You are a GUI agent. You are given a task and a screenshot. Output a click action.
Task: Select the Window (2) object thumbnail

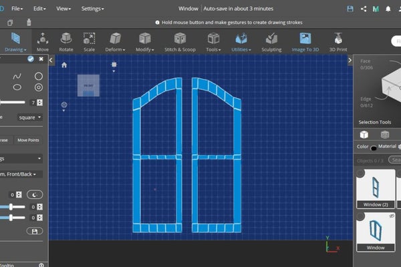pyautogui.click(x=375, y=186)
